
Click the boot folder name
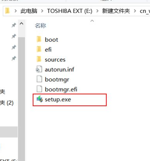[x=52, y=39]
